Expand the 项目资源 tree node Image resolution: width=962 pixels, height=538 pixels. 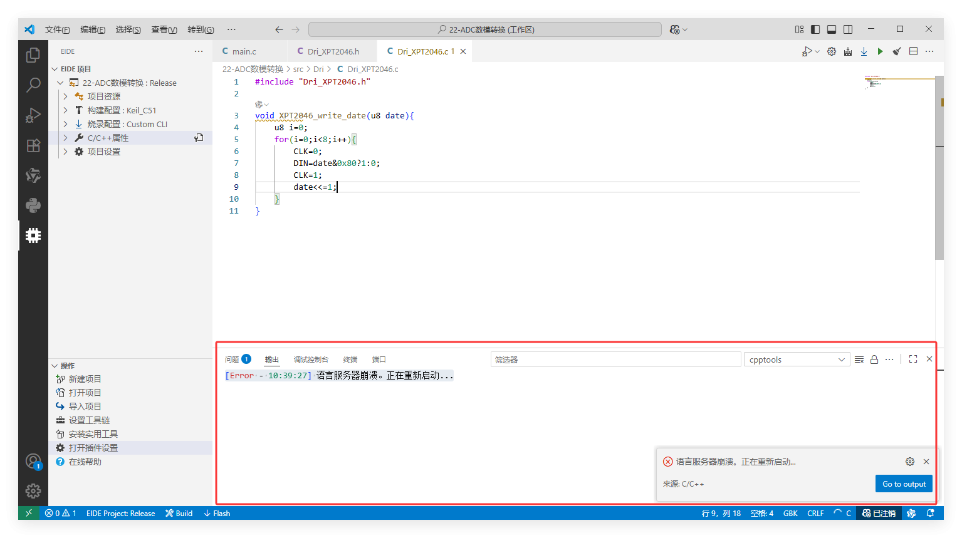65,96
